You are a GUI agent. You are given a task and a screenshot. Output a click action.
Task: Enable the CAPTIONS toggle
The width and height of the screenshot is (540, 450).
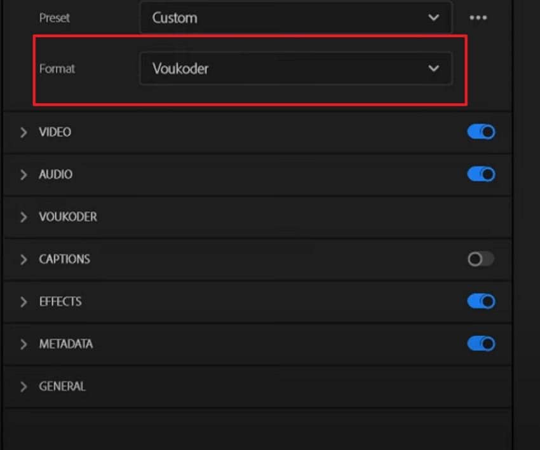coord(481,259)
